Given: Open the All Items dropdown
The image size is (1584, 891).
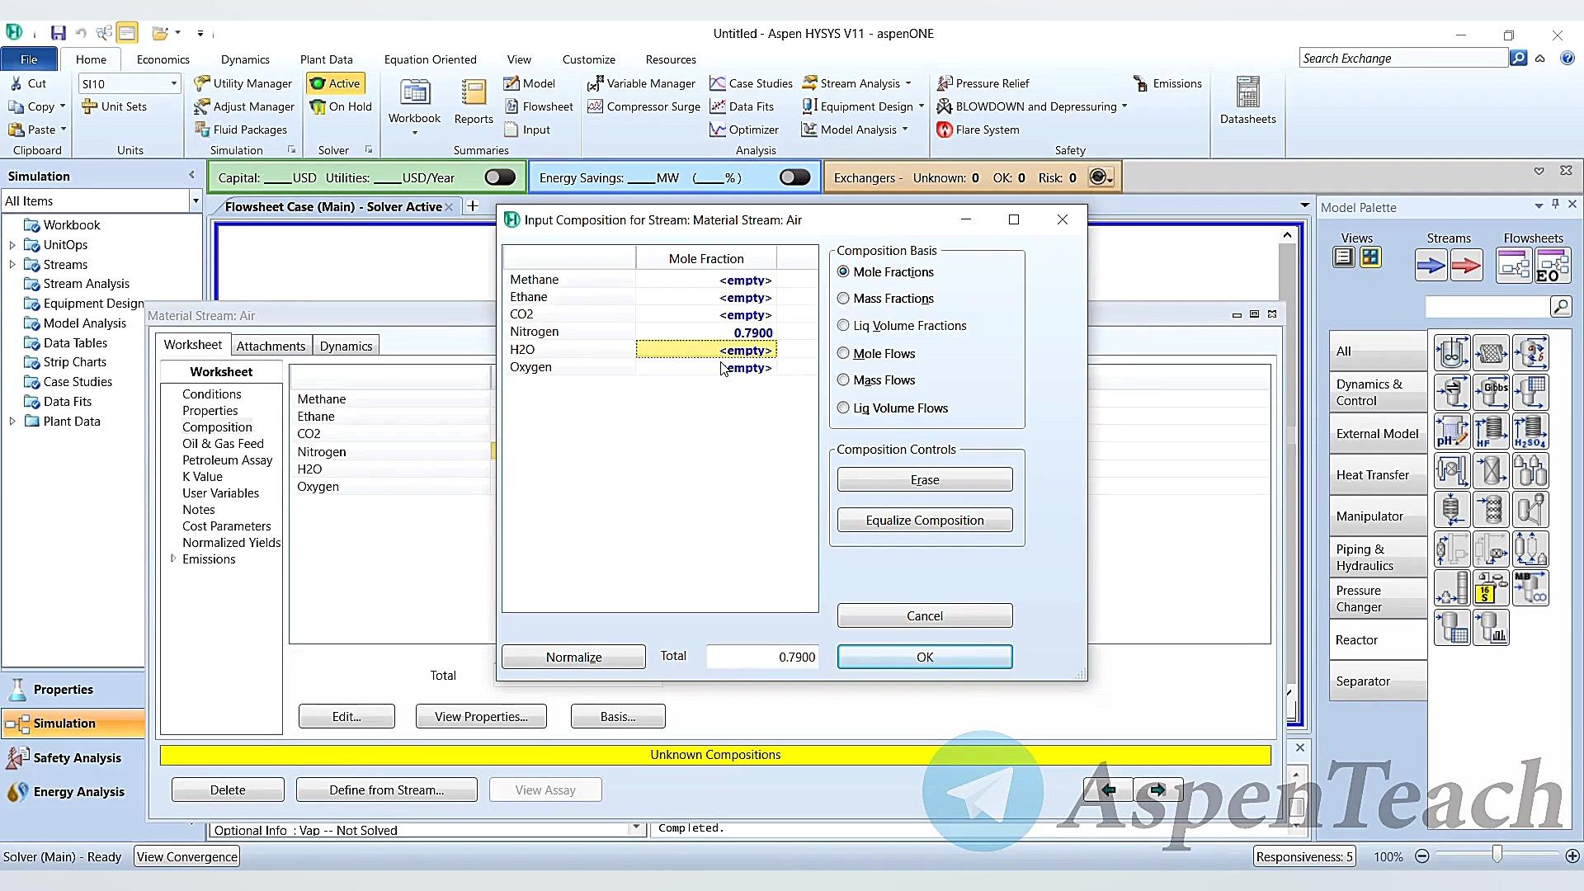Looking at the screenshot, I should 196,200.
